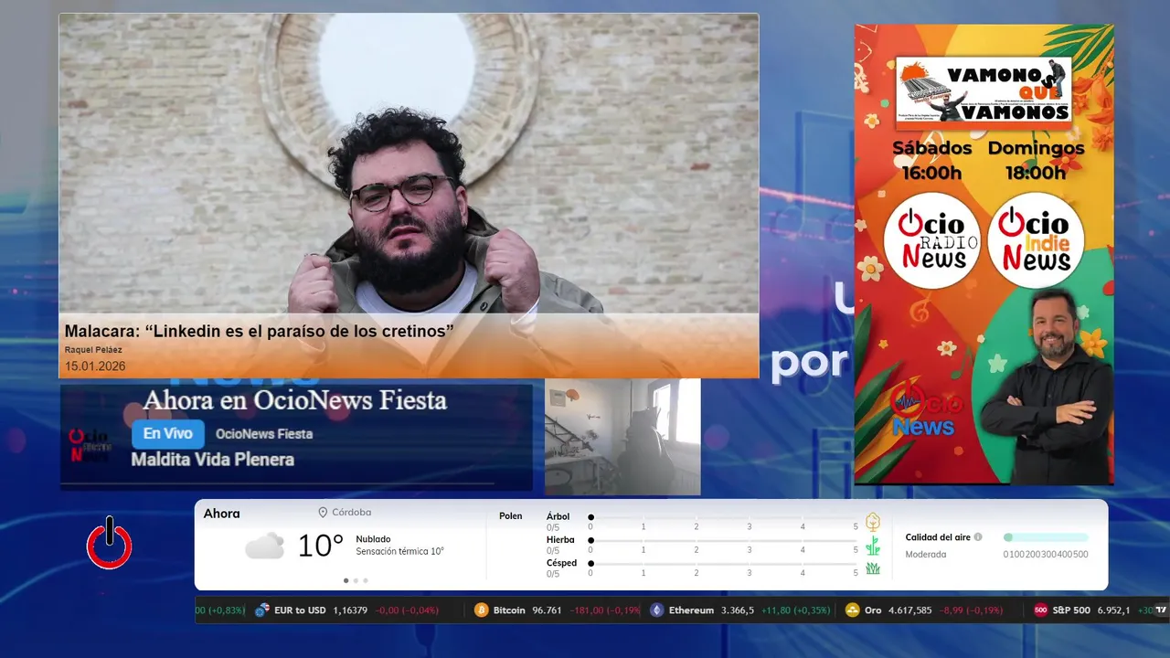Click the Vamonos Que Vamonos banner logo
The image size is (1170, 658).
click(x=984, y=90)
